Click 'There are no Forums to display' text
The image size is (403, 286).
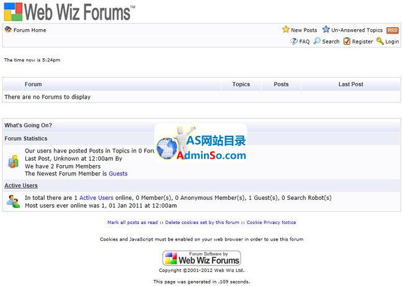48,97
